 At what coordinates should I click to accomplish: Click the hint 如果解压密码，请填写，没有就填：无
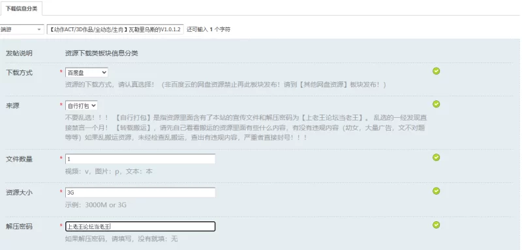tap(121, 239)
